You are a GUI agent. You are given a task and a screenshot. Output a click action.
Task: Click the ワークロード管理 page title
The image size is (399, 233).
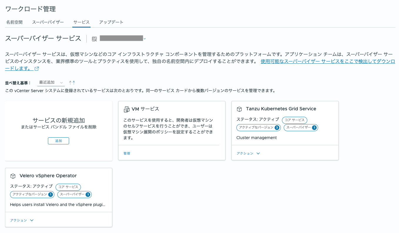point(31,9)
